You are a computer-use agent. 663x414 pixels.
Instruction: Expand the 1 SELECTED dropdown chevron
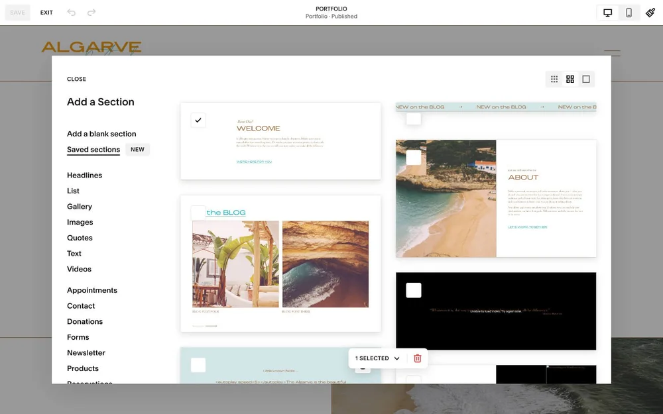396,358
